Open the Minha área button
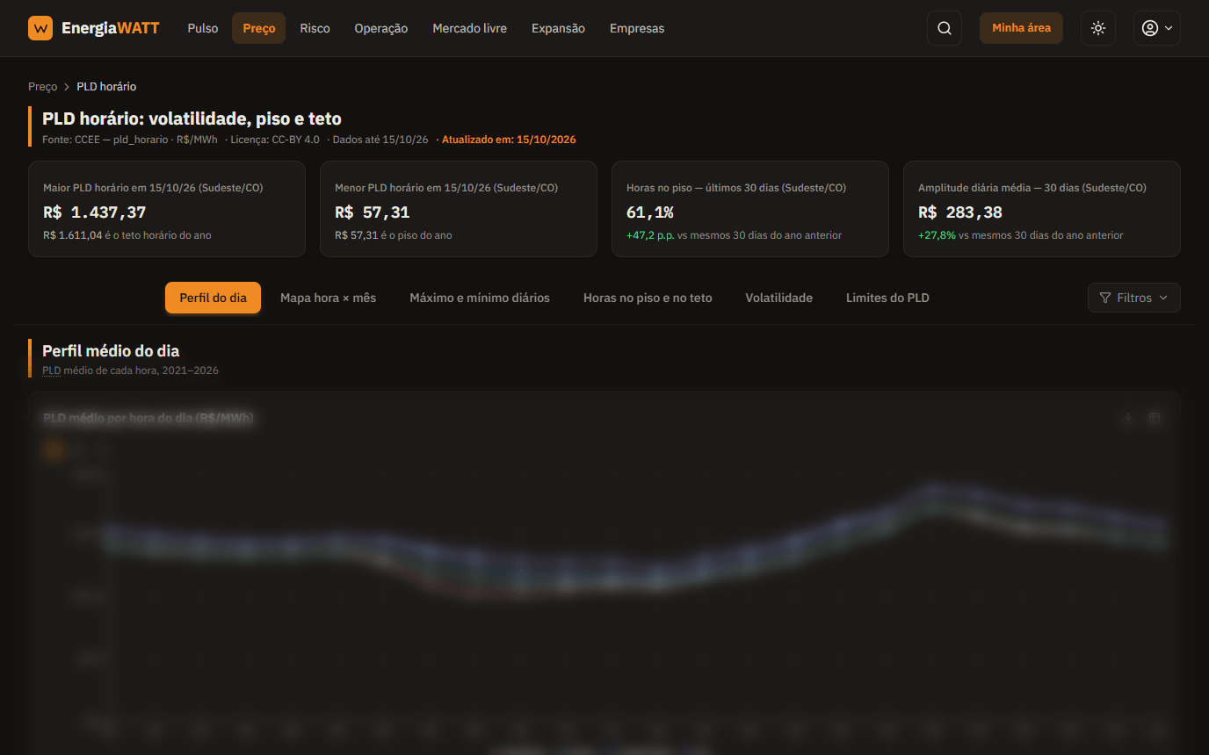 pyautogui.click(x=1021, y=28)
